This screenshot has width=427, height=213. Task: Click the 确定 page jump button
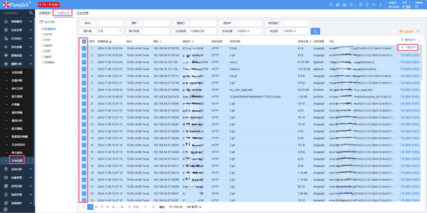click(x=162, y=207)
